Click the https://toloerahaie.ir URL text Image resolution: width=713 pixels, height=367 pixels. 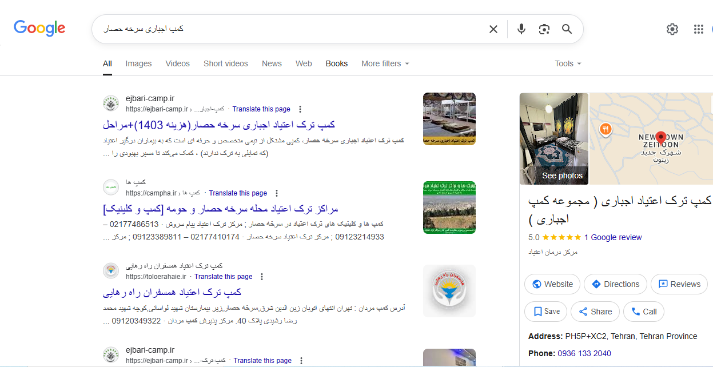point(156,277)
